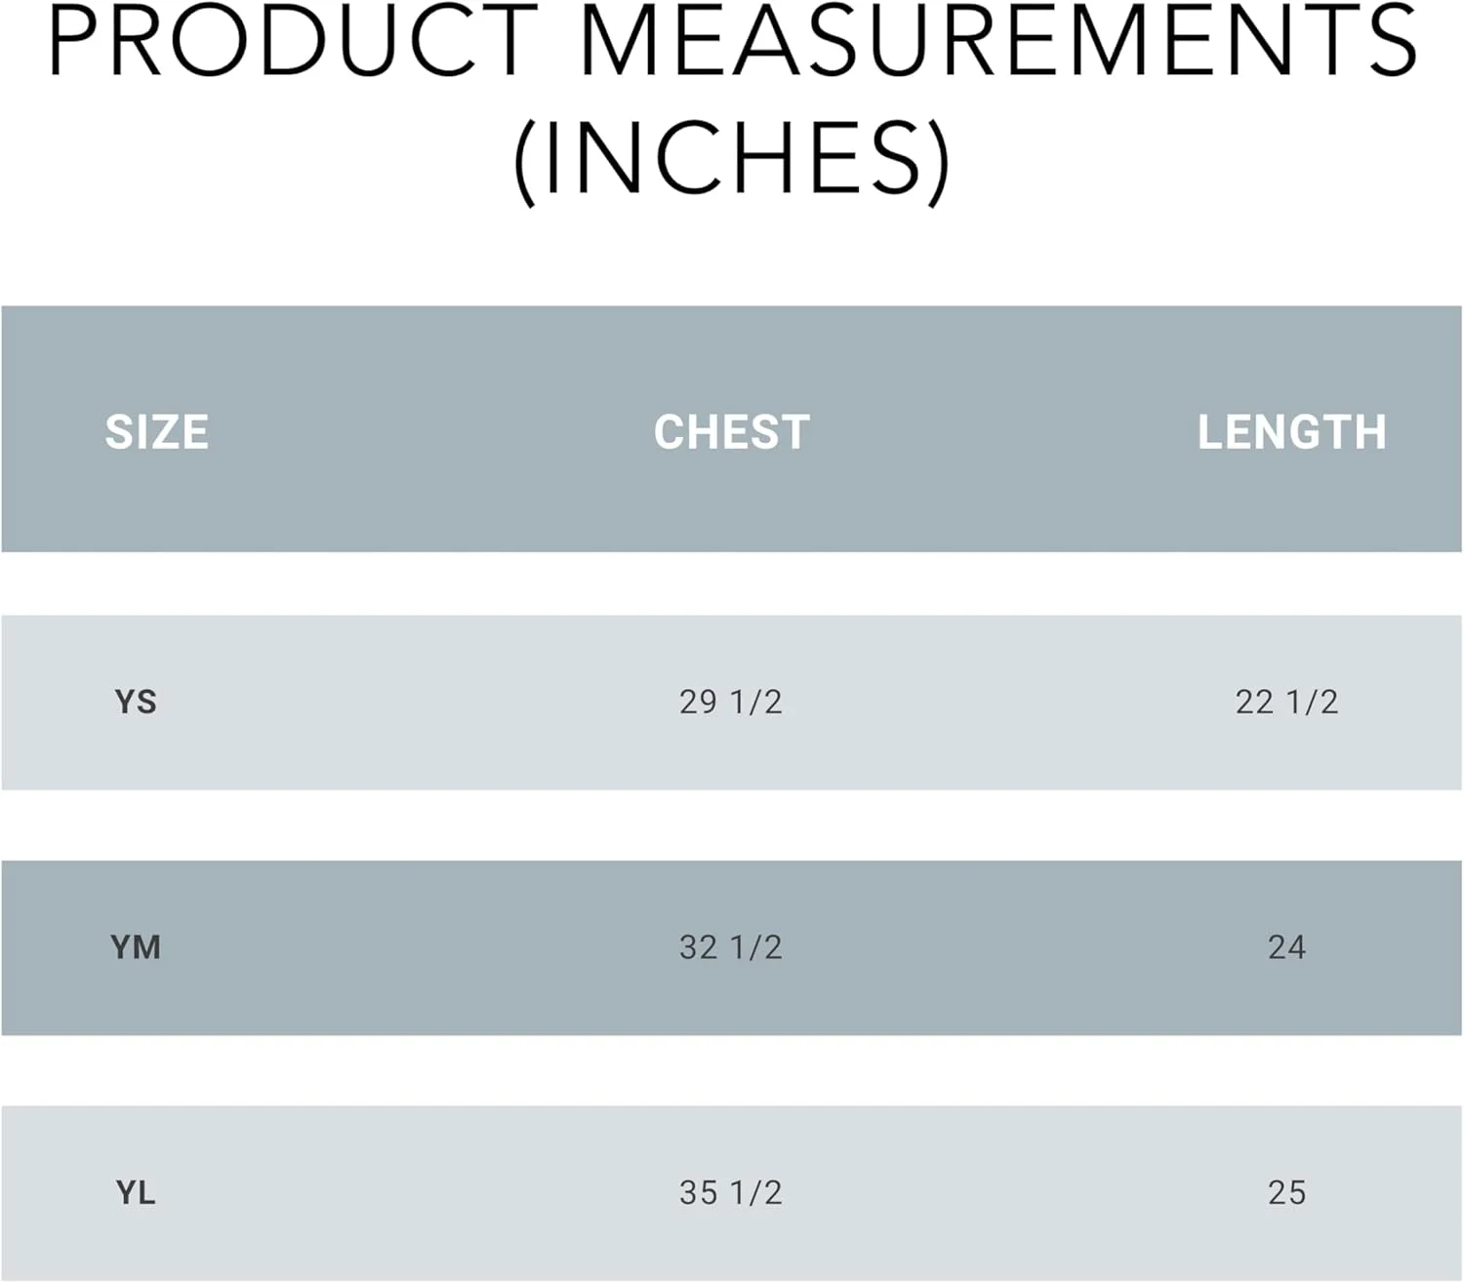Click the length value 24
Viewport: 1464px width, 1283px height.
(1286, 947)
